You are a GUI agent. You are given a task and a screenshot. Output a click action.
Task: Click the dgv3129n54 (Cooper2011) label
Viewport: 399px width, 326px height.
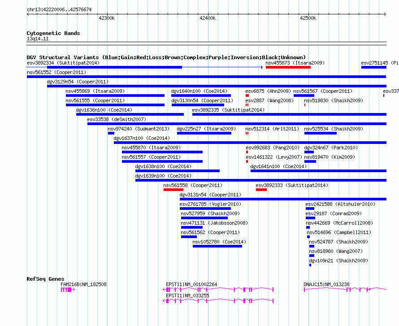(x=78, y=82)
